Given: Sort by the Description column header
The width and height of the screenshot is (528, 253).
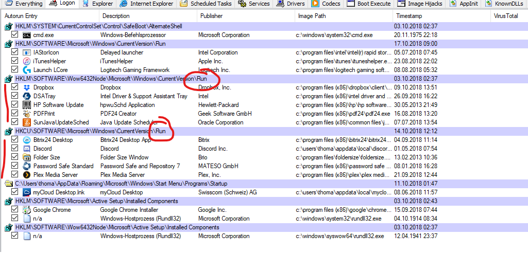Looking at the screenshot, I should [148, 16].
